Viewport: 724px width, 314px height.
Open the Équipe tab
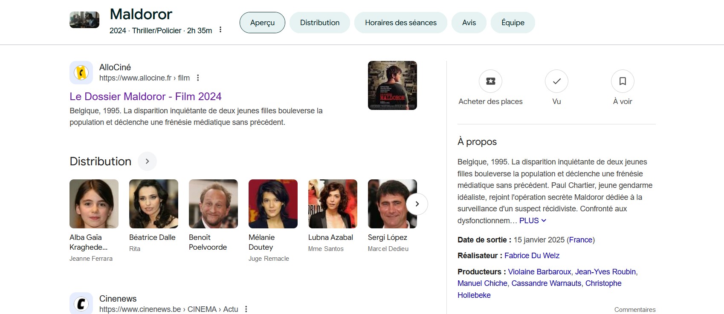tap(513, 23)
